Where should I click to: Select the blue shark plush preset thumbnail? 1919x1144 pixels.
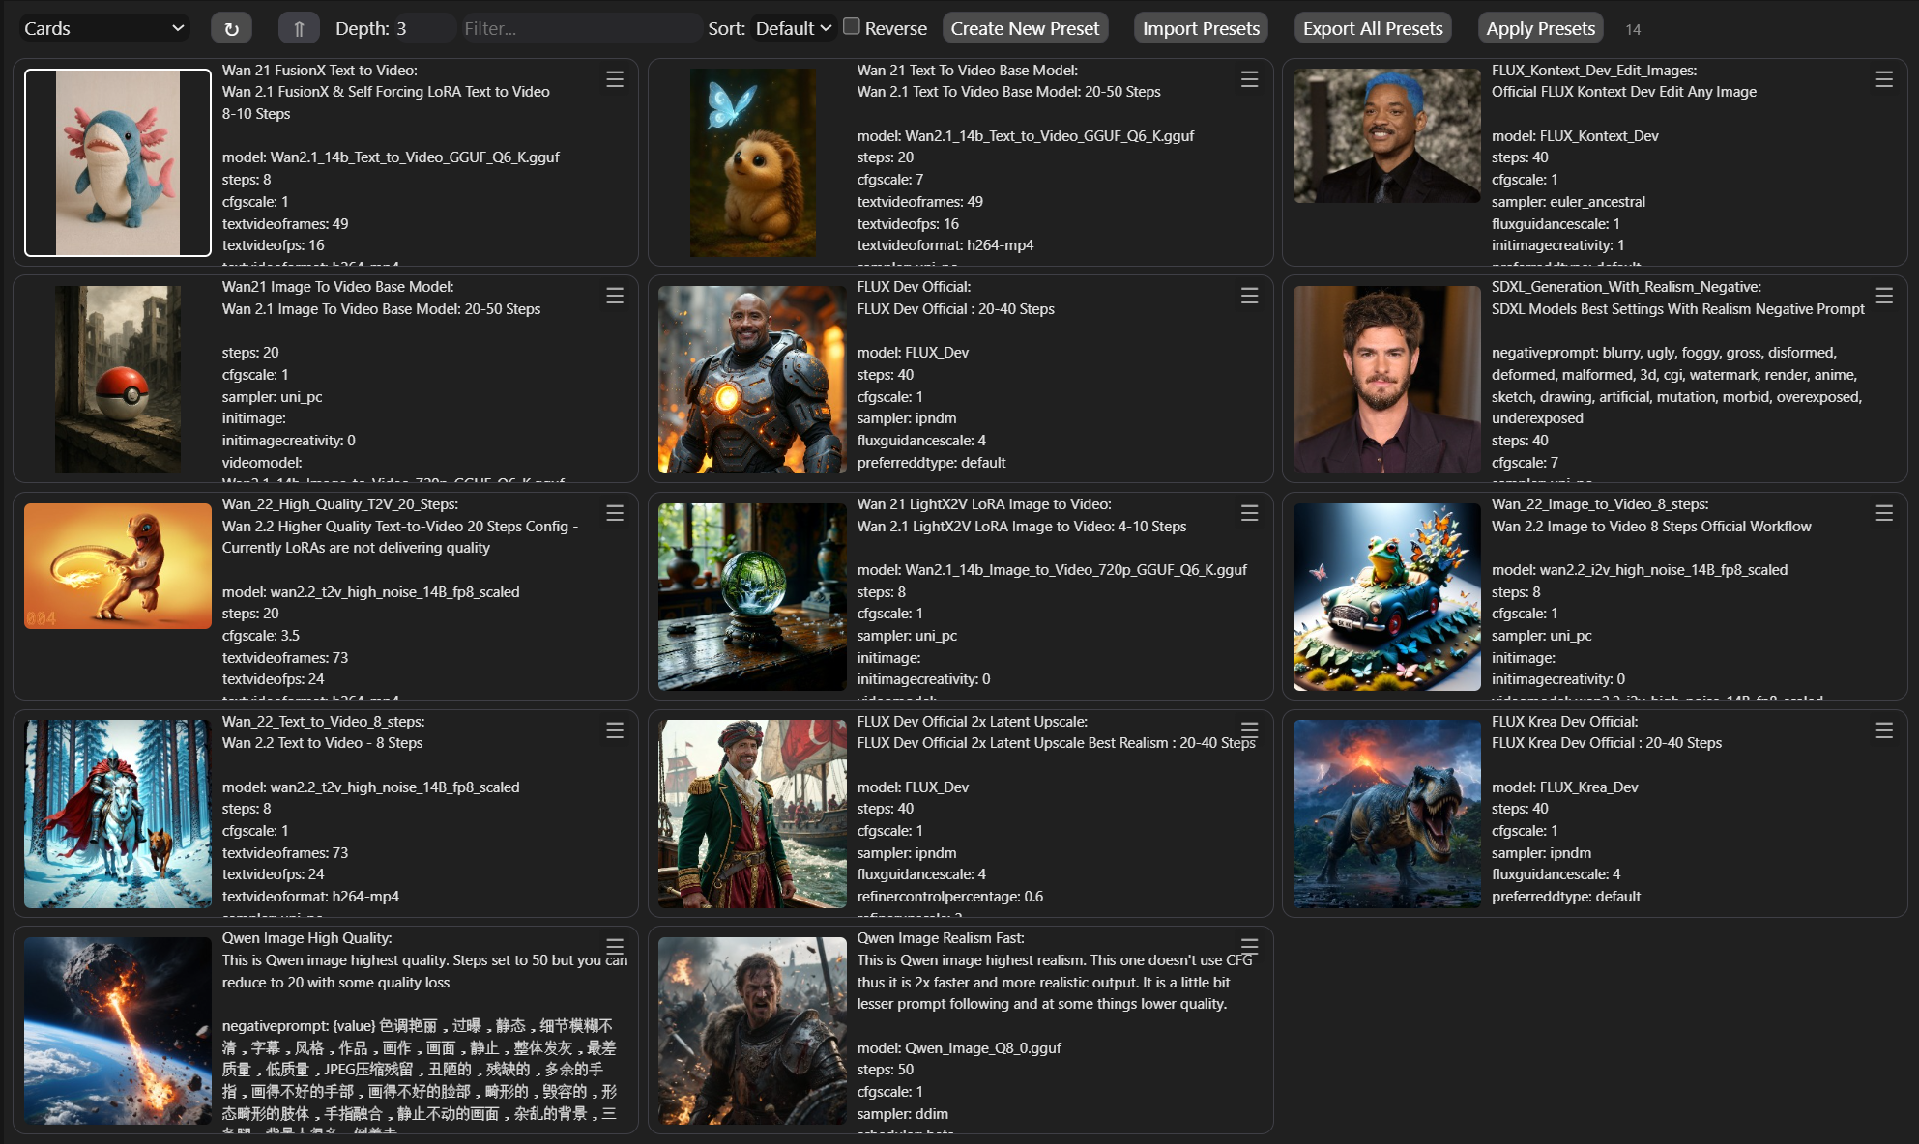[x=118, y=162]
